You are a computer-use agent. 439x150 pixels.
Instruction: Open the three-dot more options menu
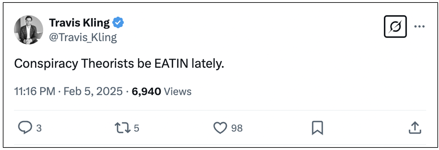point(420,27)
